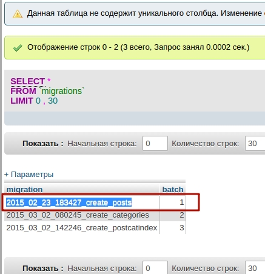Image resolution: width=265 pixels, height=274 pixels.
Task: Focus the bottom Начальная строка input field
Action: point(155,267)
